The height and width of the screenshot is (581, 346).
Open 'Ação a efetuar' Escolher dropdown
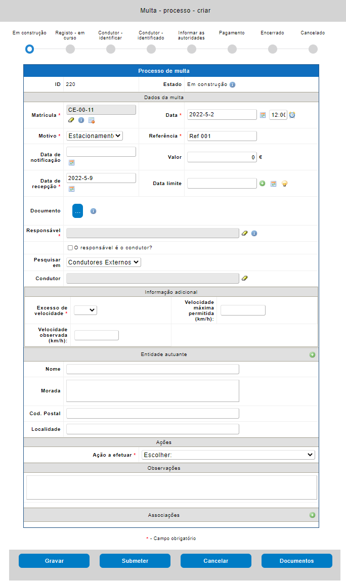pos(228,455)
